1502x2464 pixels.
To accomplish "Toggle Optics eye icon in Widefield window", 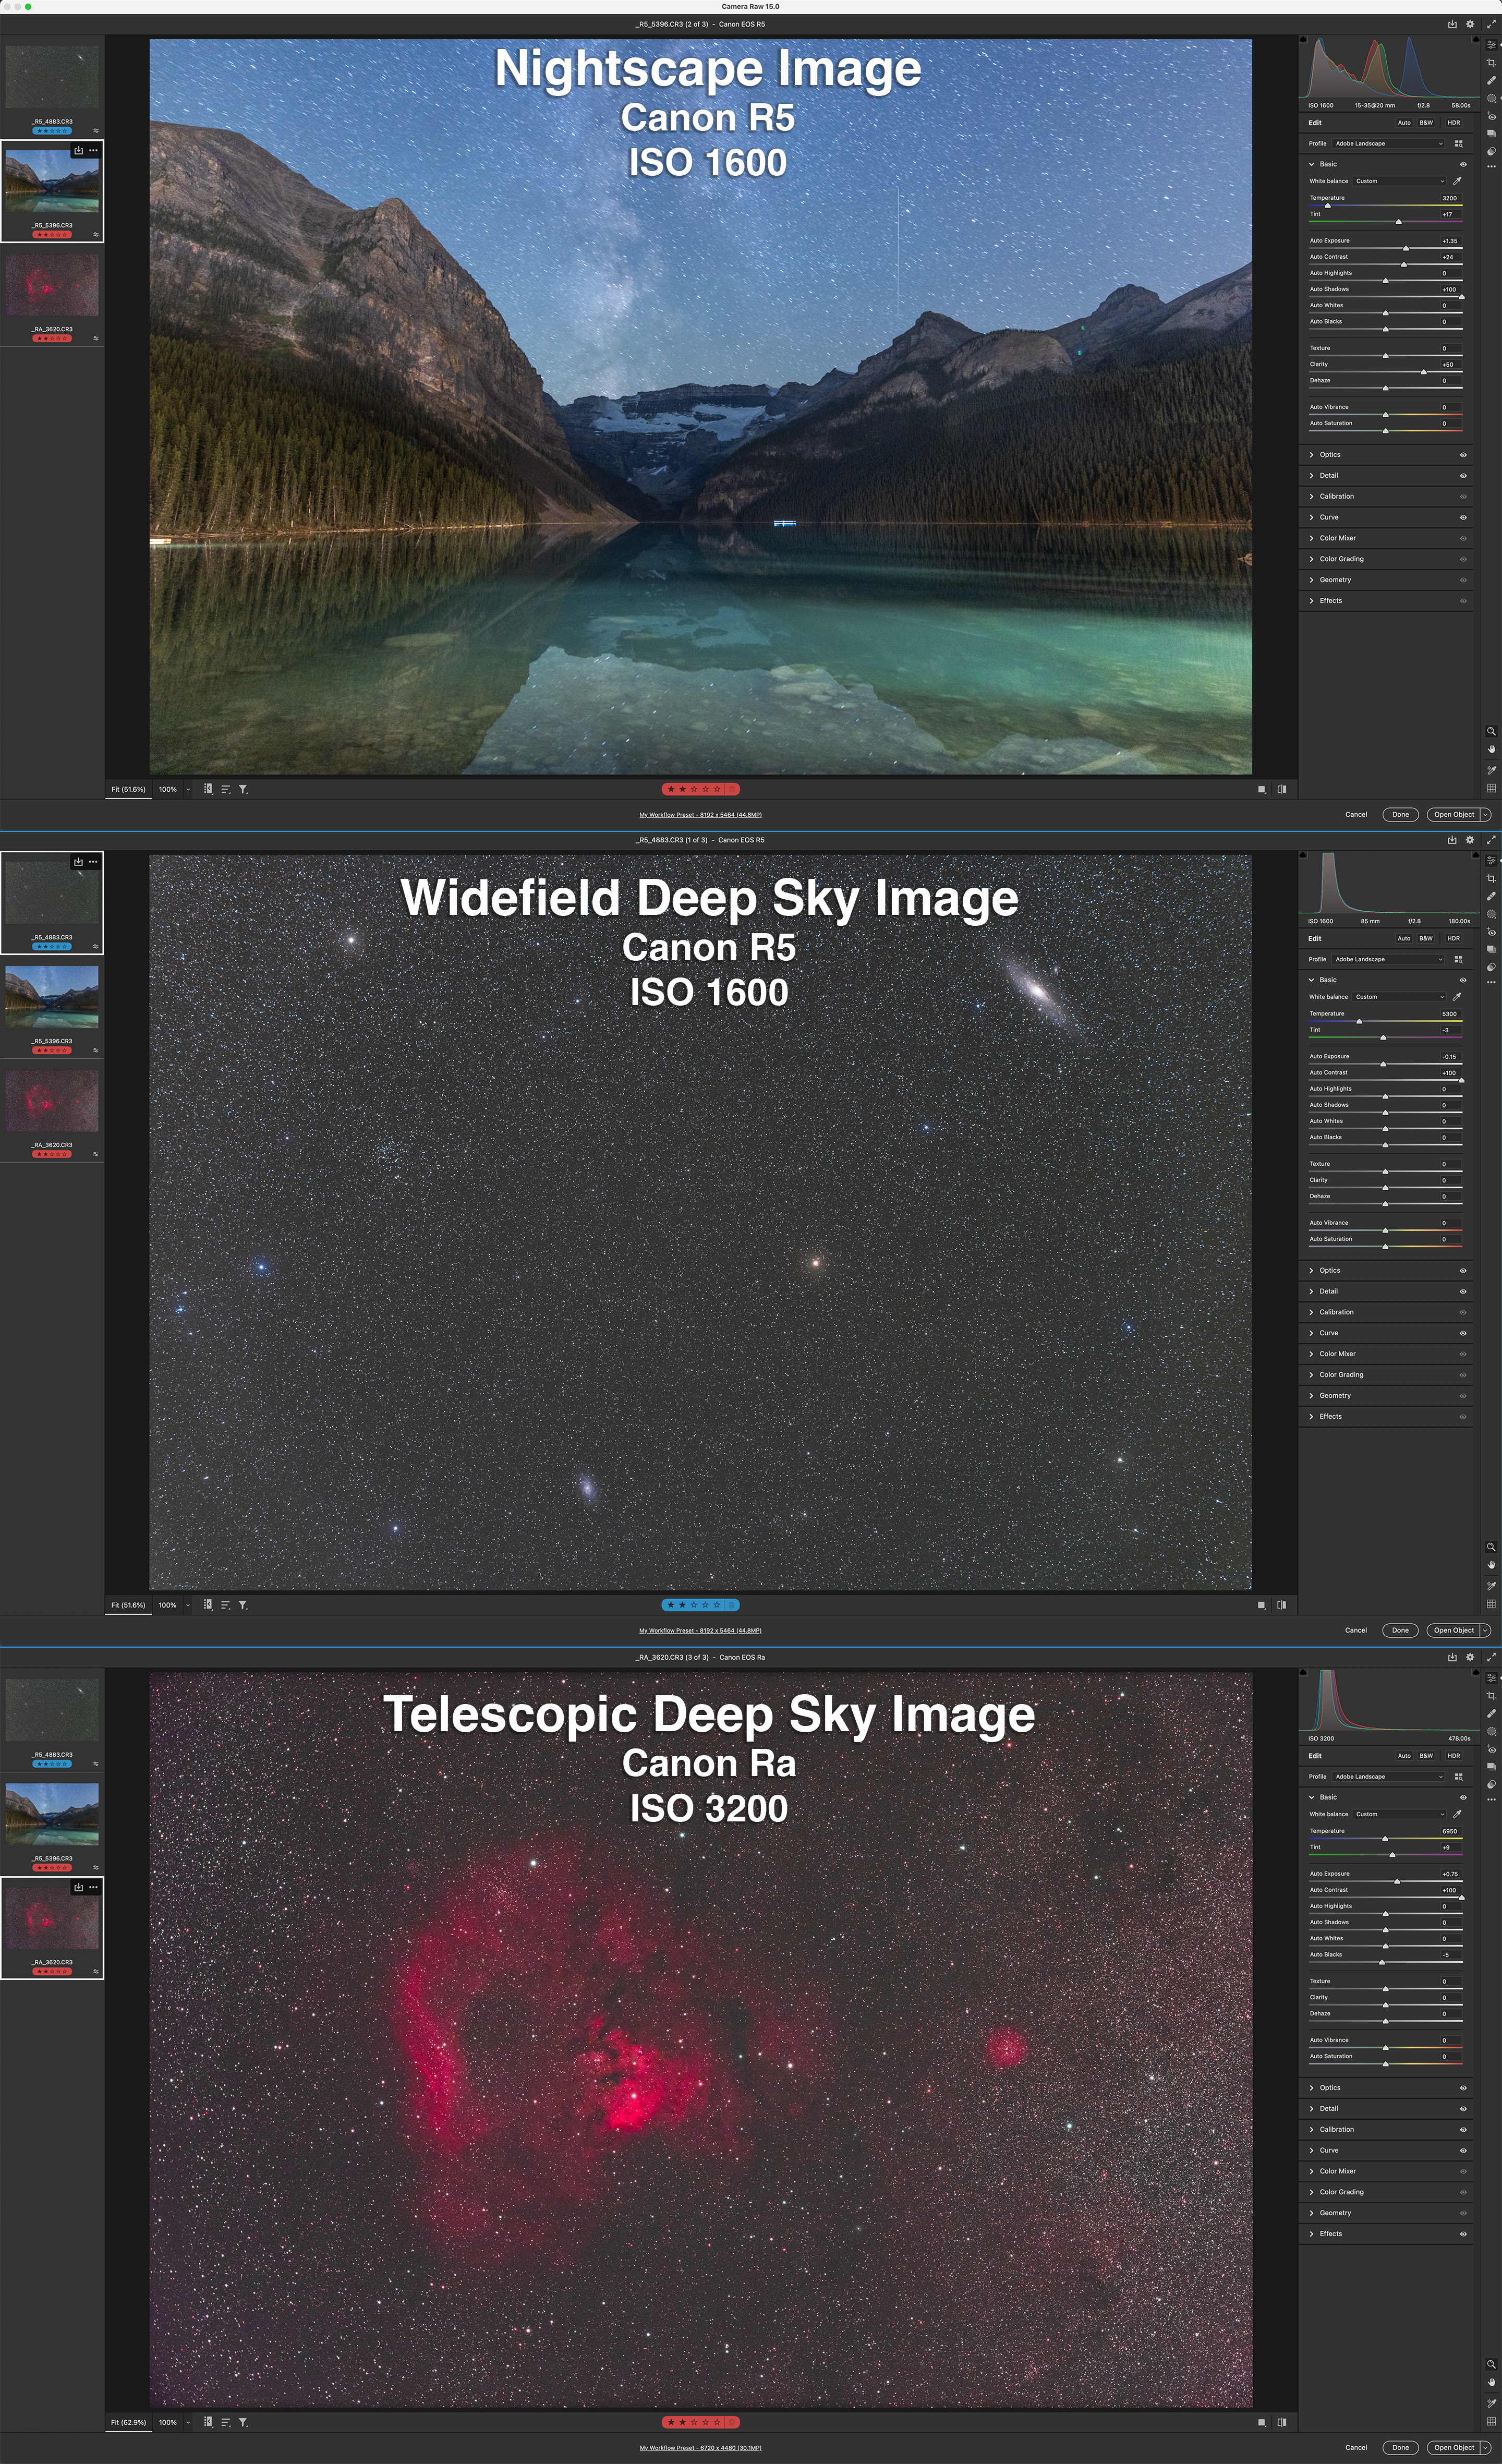I will pyautogui.click(x=1463, y=1271).
